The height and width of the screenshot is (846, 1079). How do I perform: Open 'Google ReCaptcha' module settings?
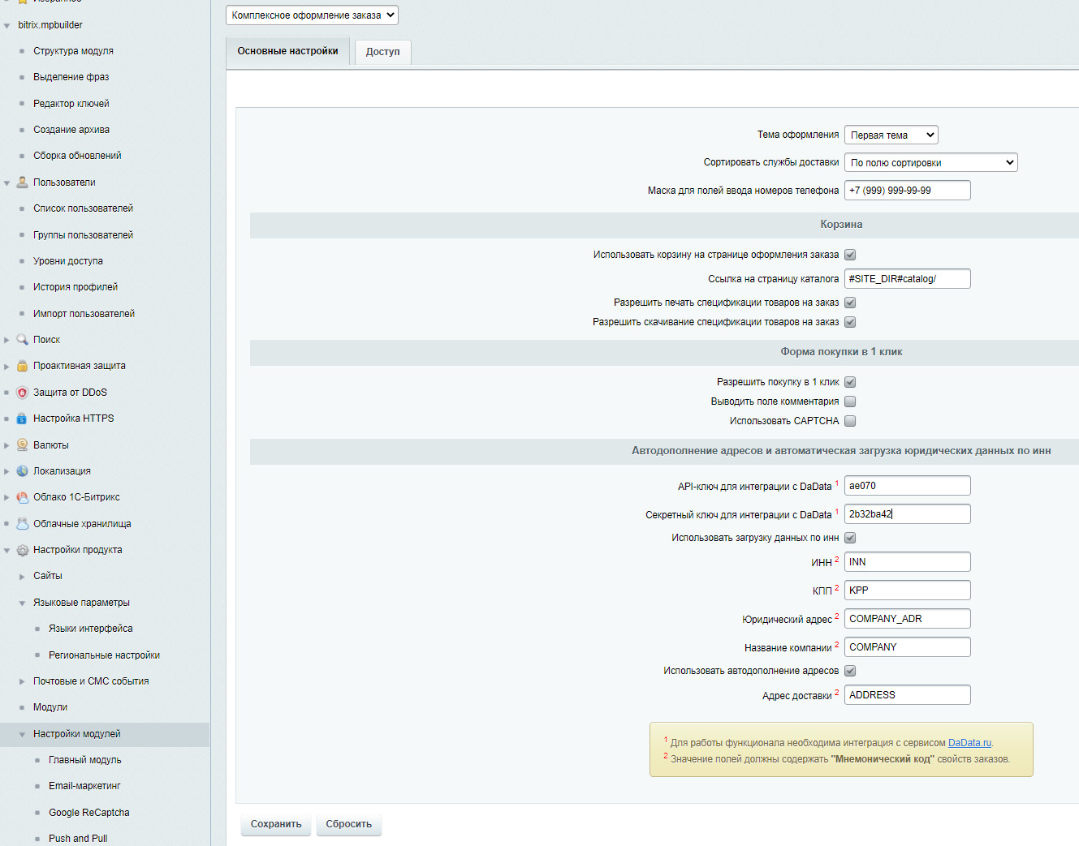[88, 813]
